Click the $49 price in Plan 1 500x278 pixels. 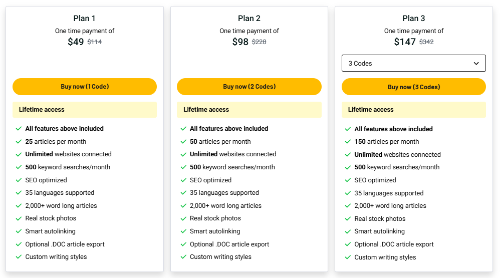76,42
